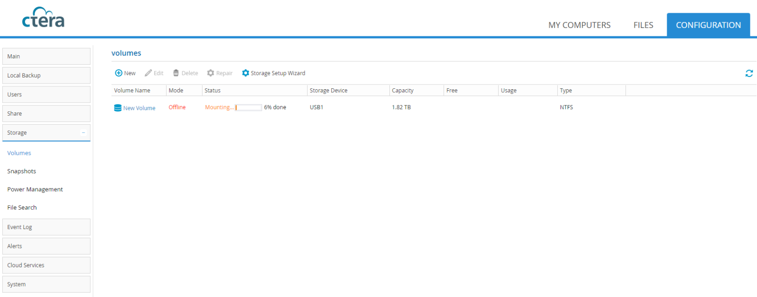
Task: Open the Alerts section
Action: [46, 246]
